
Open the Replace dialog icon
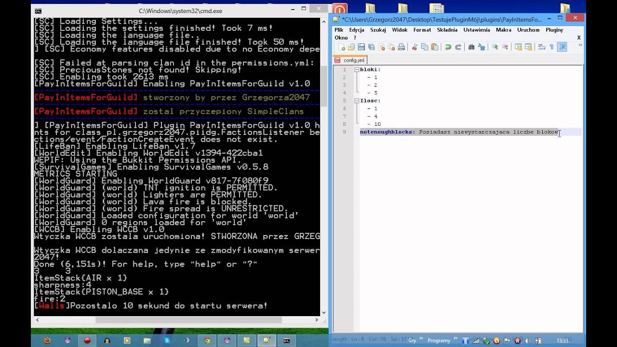pos(482,47)
